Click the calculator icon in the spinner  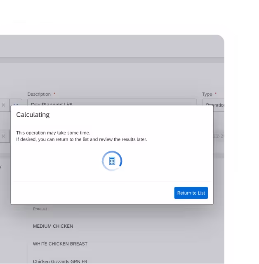[x=112, y=161]
